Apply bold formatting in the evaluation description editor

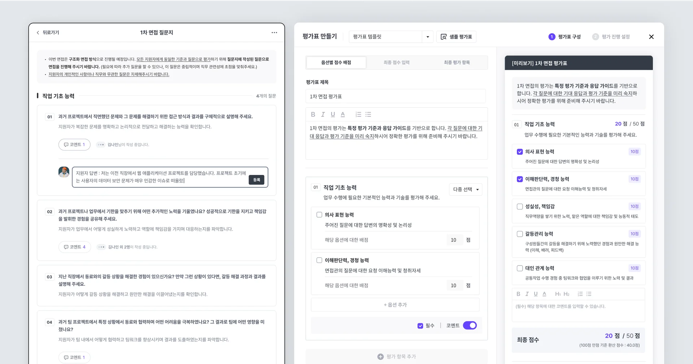(313, 114)
